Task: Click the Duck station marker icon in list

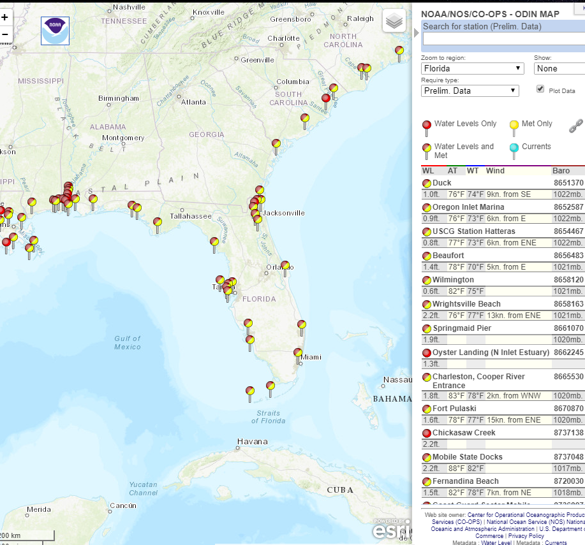Action: tap(426, 183)
